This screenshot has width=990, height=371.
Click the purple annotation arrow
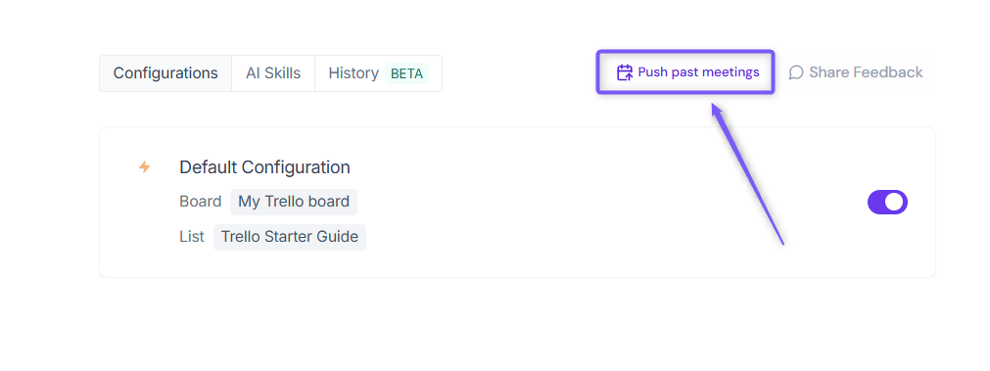click(x=747, y=173)
